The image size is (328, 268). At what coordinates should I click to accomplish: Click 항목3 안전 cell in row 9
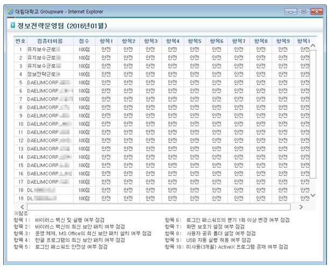(150, 115)
